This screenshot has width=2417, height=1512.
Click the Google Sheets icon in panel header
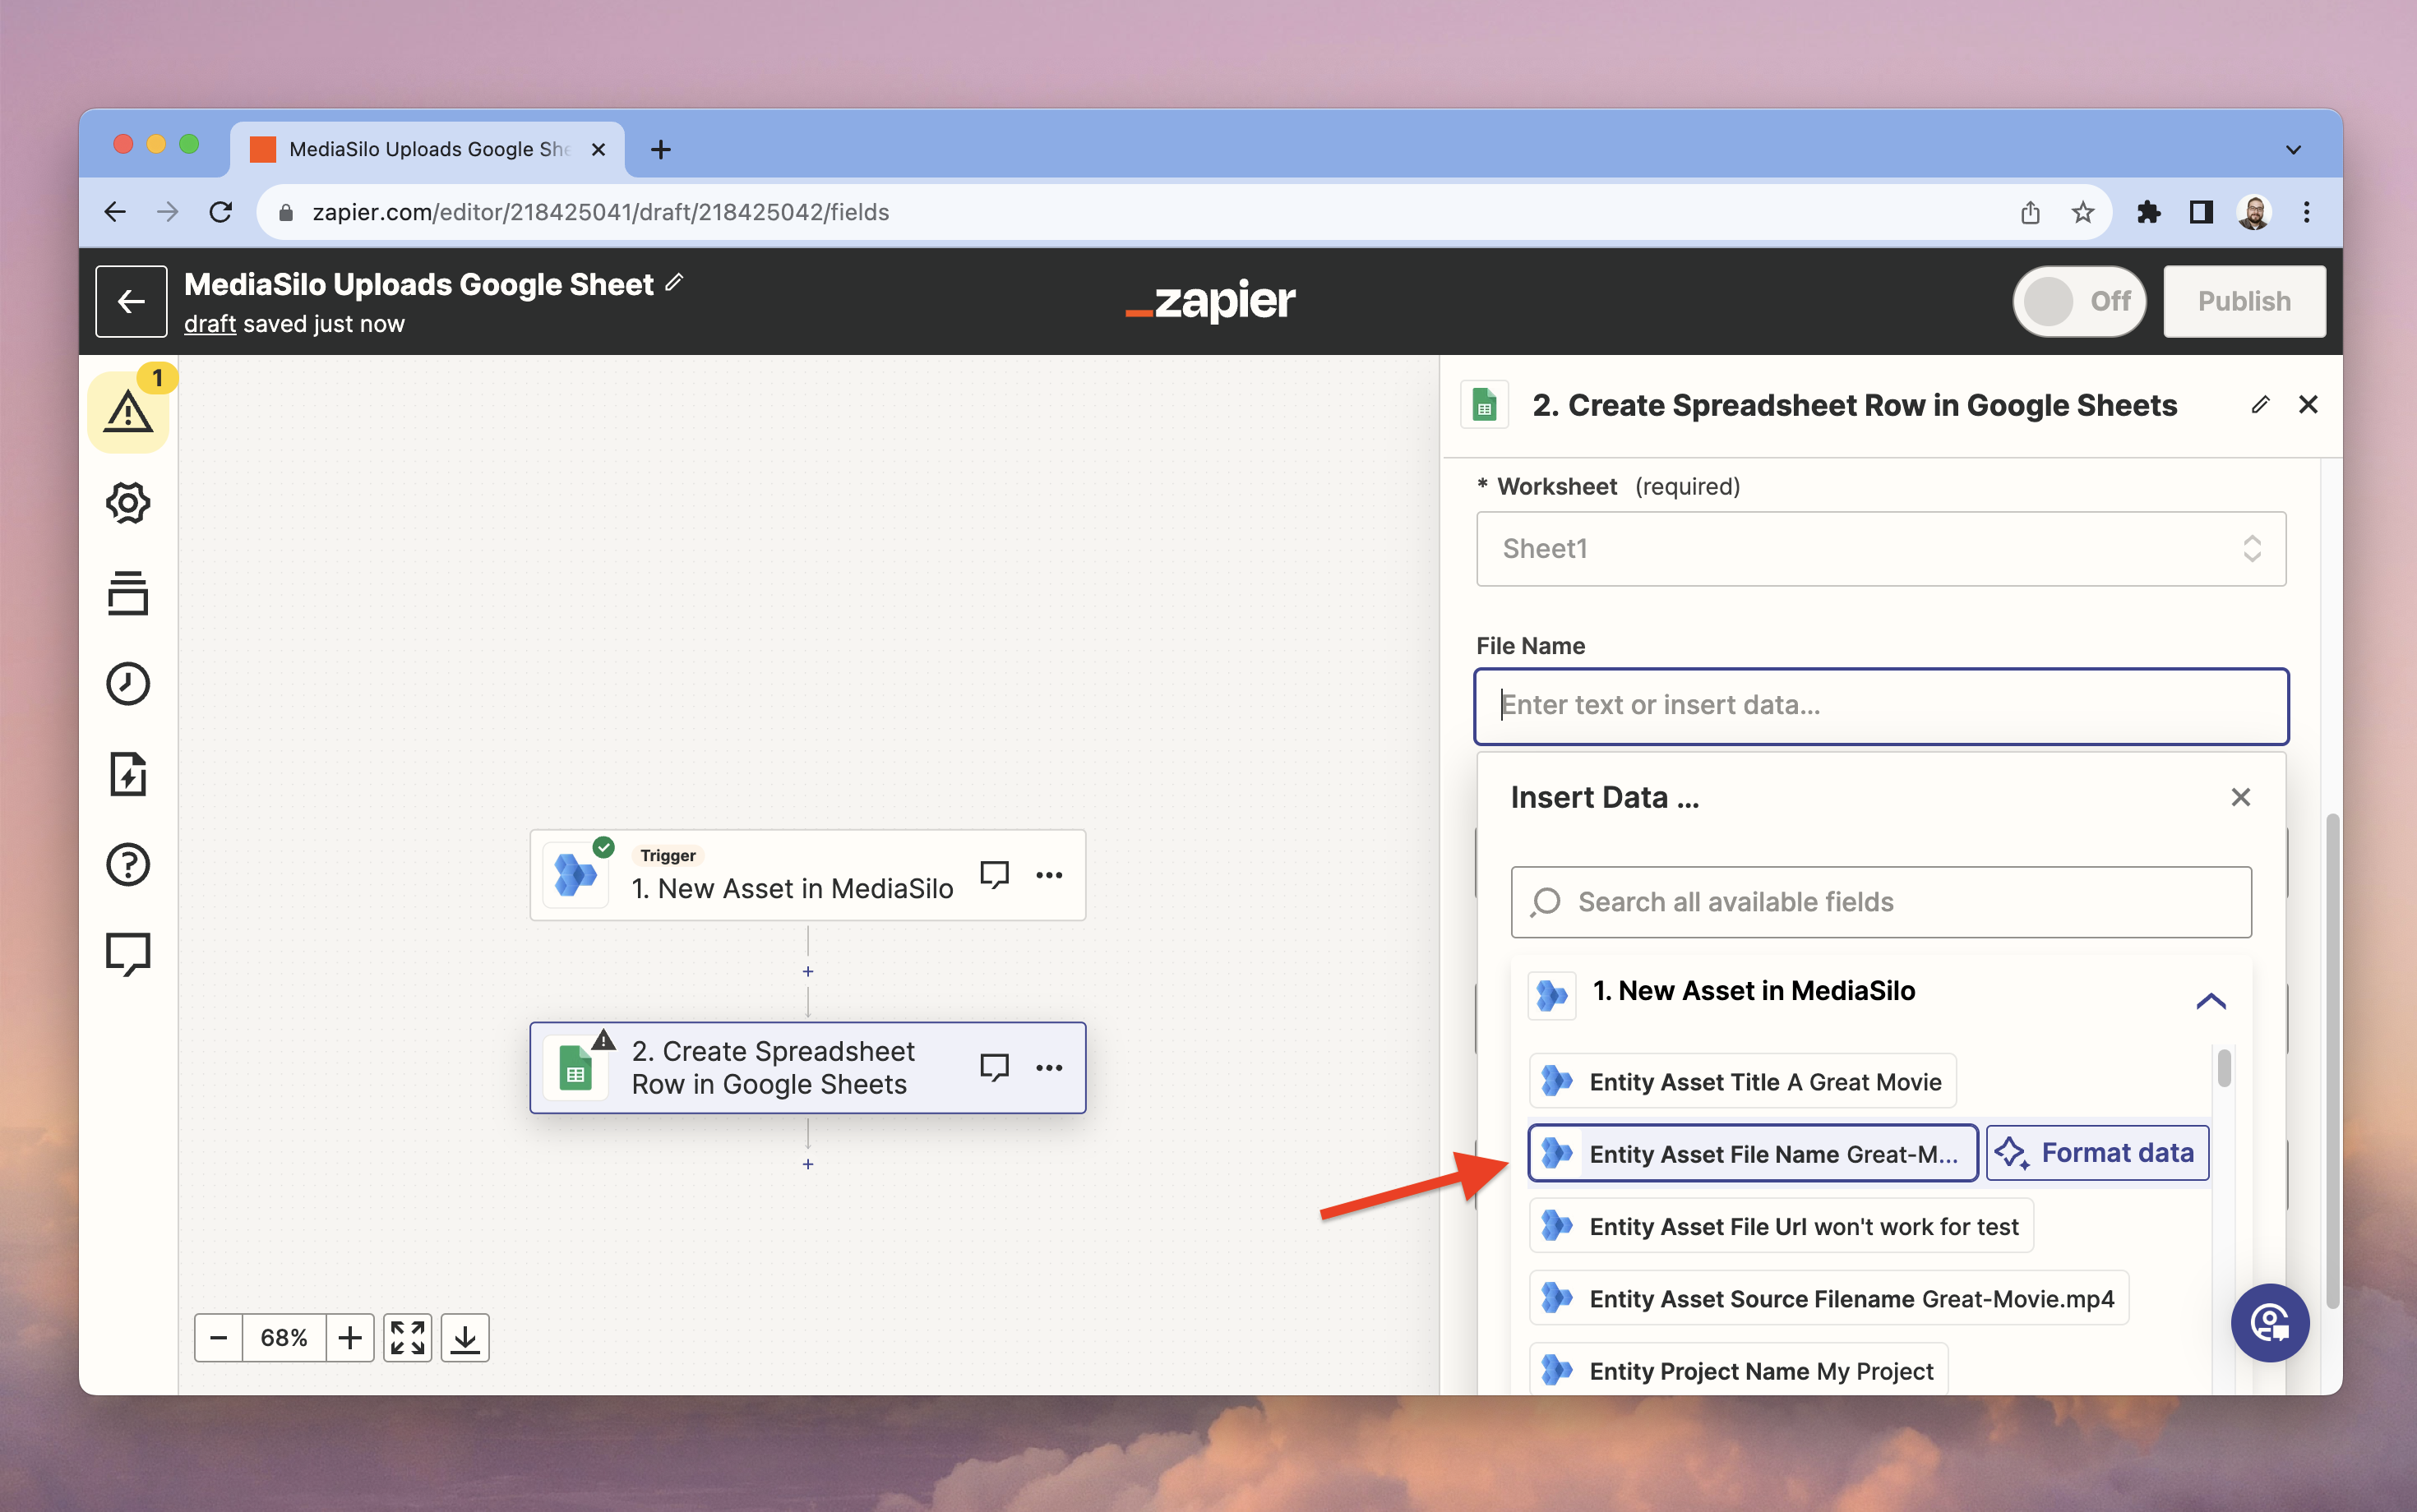pyautogui.click(x=1485, y=405)
